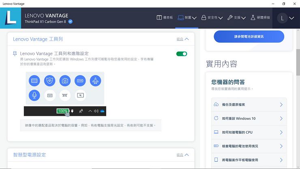Viewport: 300px width, 169px height.
Task: Toggle Lenovo Vantage 工具列 switch off
Action: [x=182, y=54]
